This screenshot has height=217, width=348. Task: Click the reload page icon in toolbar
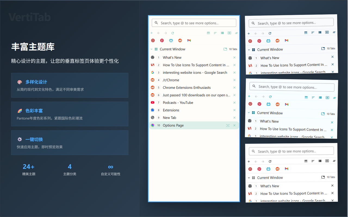pyautogui.click(x=172, y=33)
